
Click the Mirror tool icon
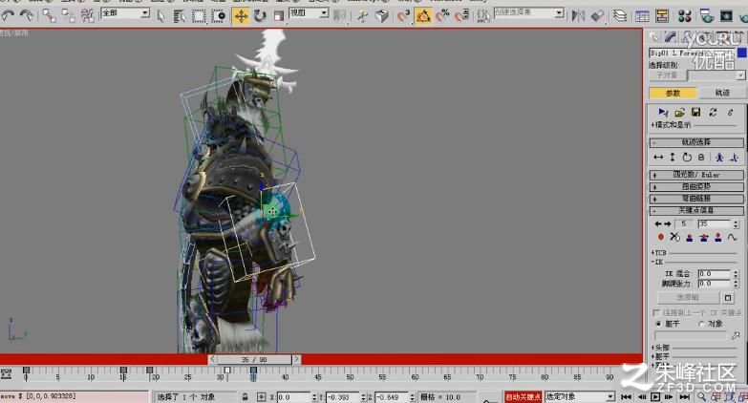coord(578,16)
